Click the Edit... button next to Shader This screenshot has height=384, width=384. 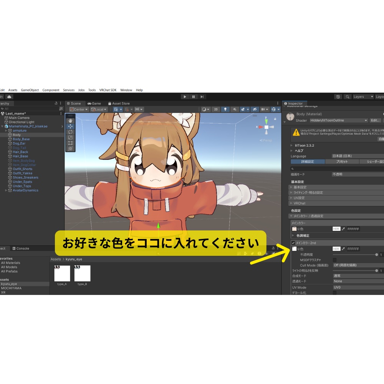pos(375,120)
